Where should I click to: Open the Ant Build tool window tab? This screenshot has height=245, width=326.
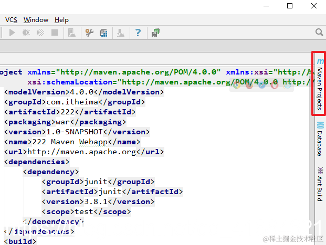point(320,184)
